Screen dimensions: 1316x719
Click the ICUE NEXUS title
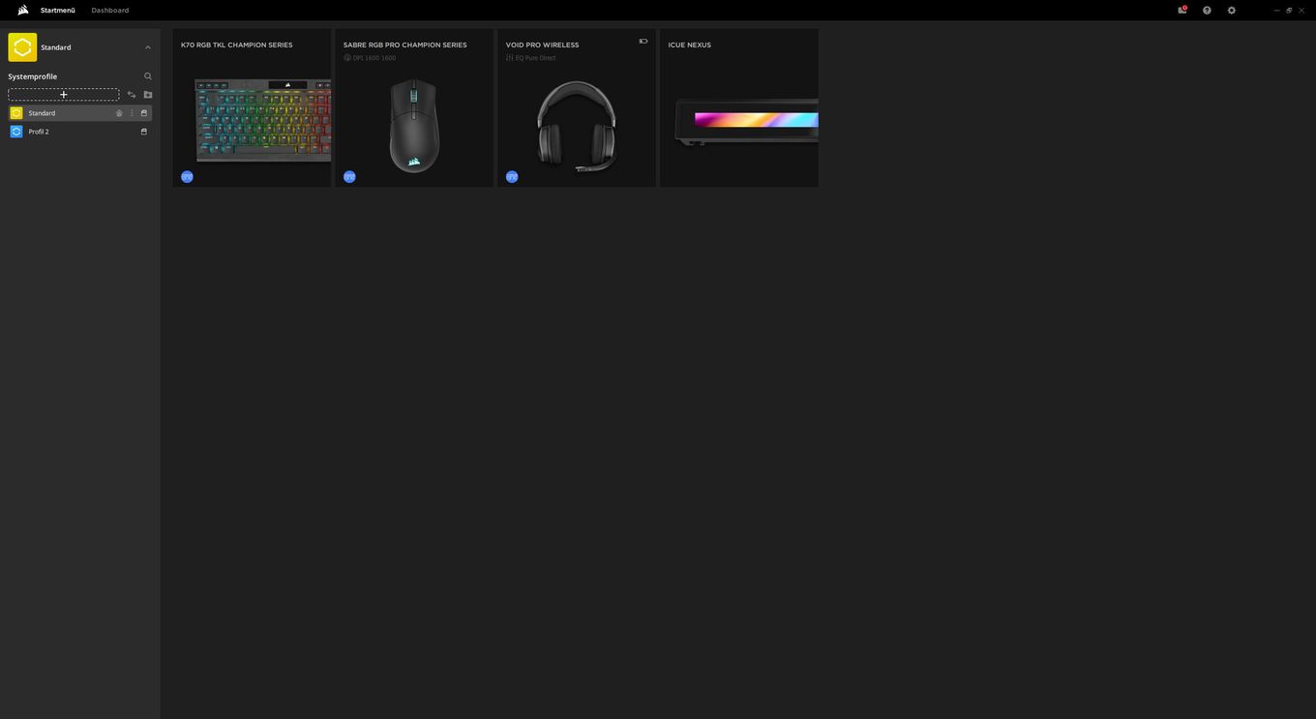pos(690,45)
